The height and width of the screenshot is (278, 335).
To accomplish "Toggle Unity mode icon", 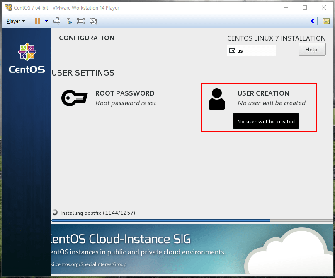I will click(x=93, y=21).
